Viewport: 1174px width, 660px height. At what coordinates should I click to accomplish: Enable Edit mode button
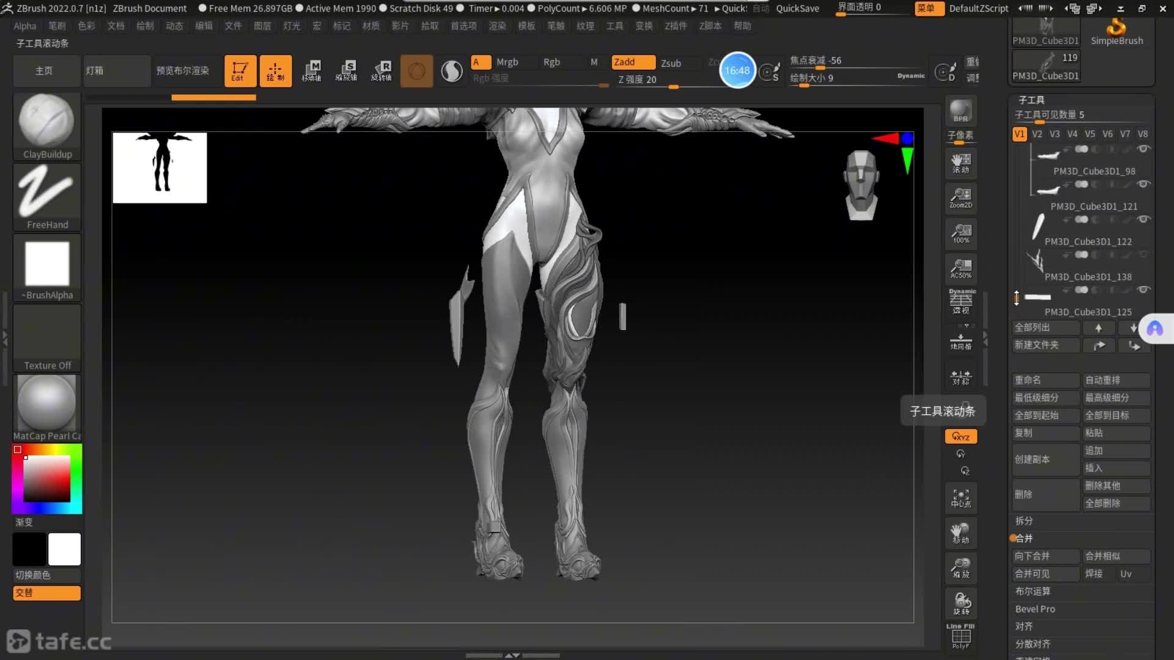(x=240, y=71)
